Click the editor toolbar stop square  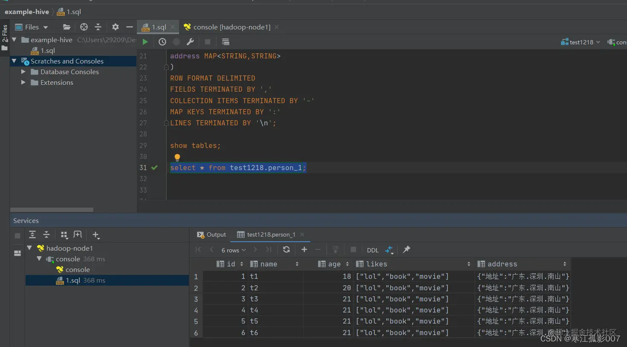coord(208,42)
